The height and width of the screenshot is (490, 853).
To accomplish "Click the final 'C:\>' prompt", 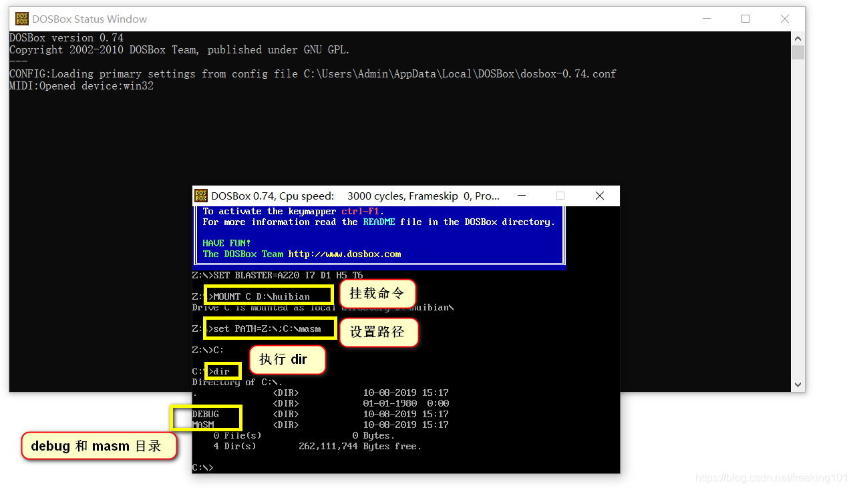I will [203, 467].
